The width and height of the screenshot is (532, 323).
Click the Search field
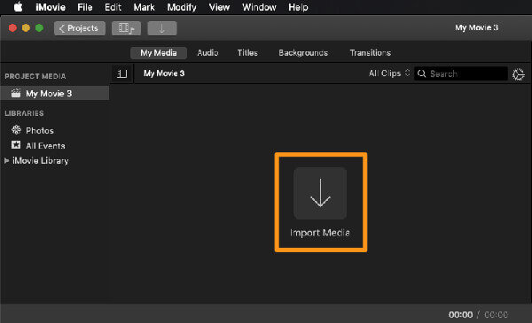click(x=461, y=73)
